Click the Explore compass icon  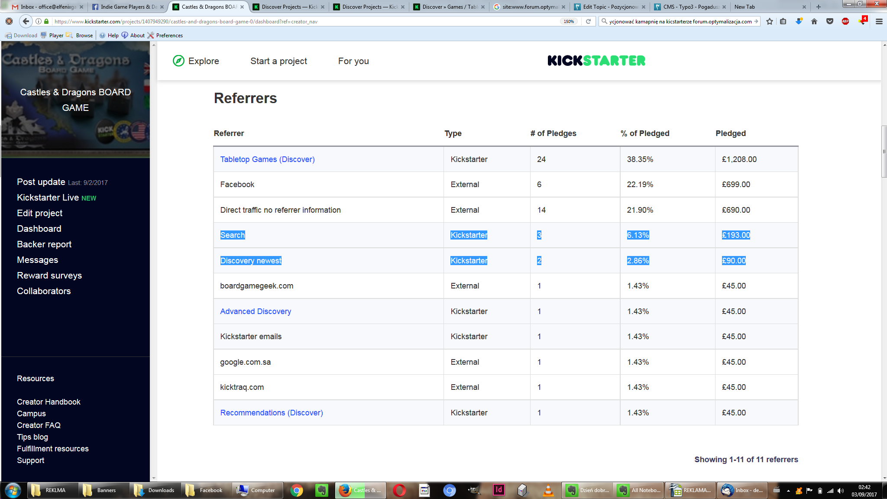[x=178, y=61]
